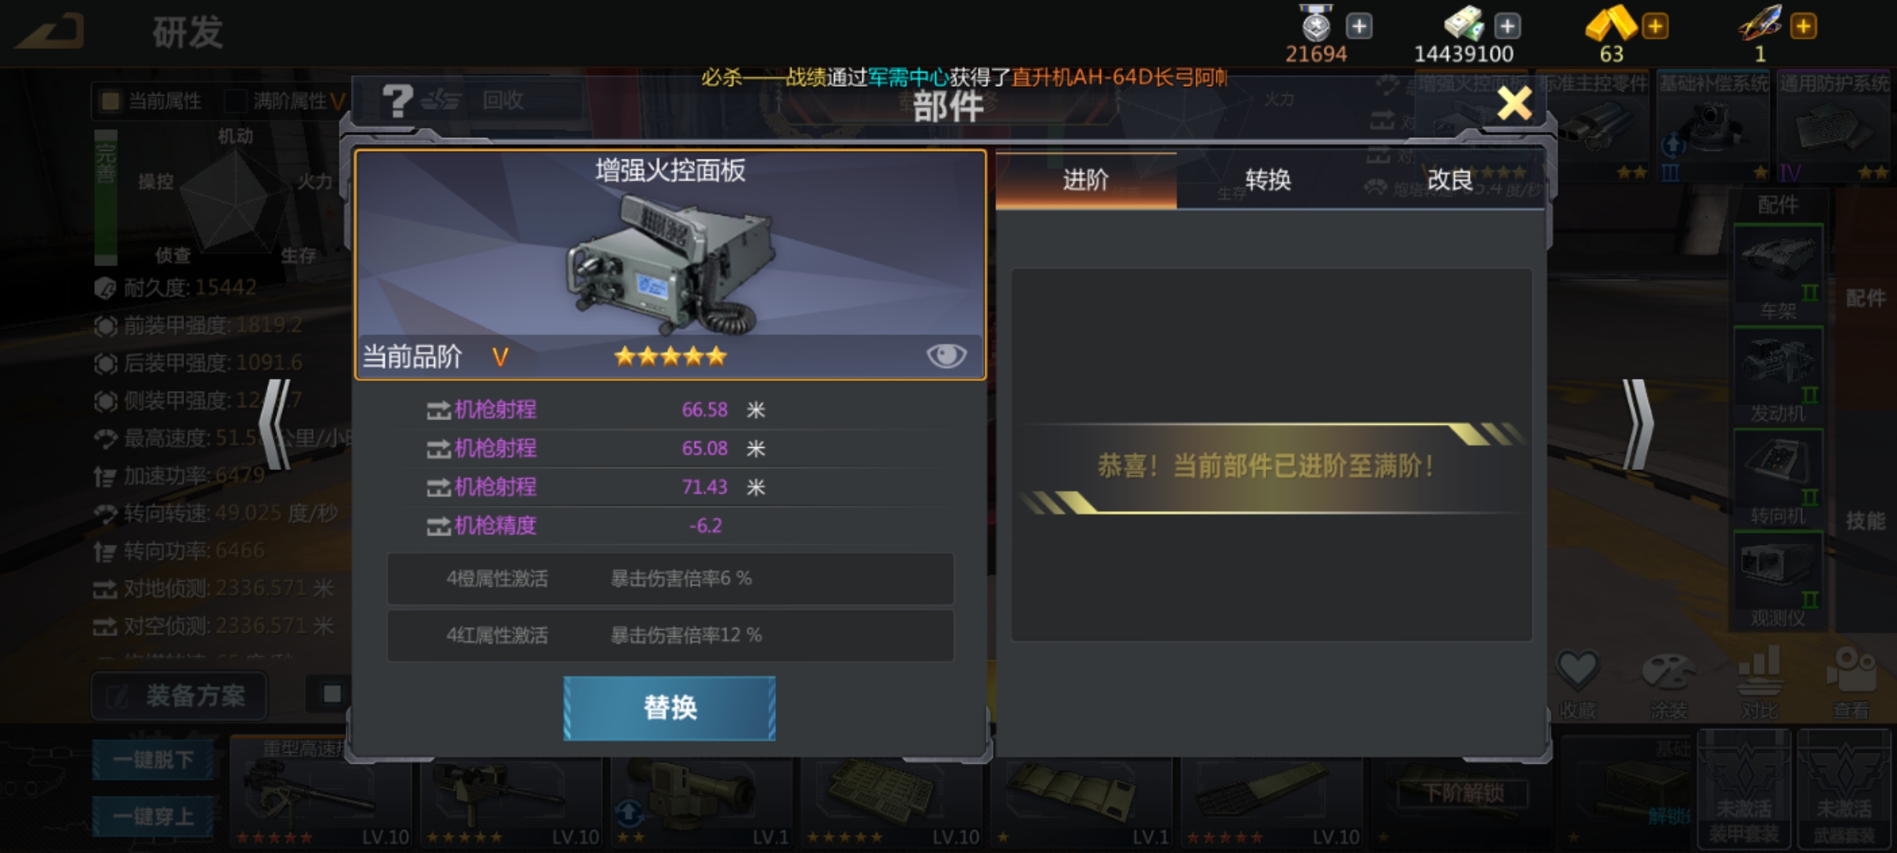This screenshot has width=1897, height=853.
Task: Switch to the 转换 tab
Action: pyautogui.click(x=1268, y=180)
